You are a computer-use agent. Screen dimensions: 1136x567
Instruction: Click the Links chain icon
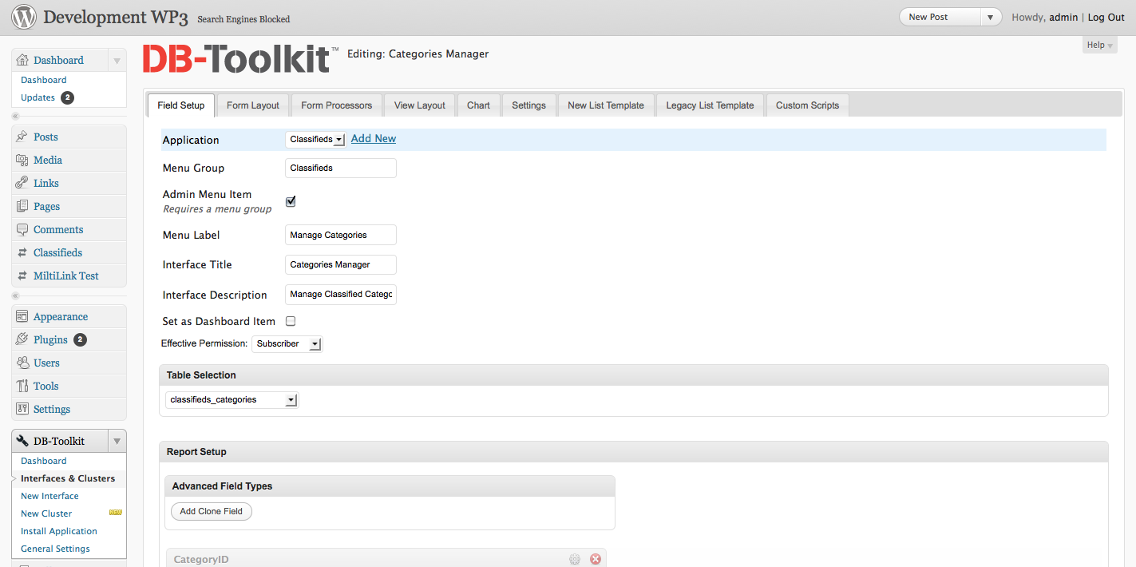click(x=22, y=183)
